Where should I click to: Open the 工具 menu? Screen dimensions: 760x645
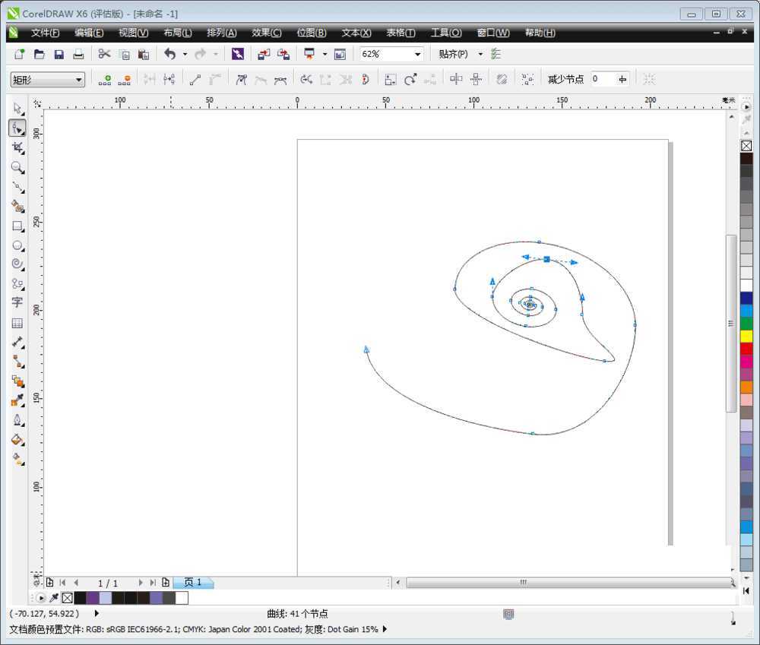click(446, 32)
